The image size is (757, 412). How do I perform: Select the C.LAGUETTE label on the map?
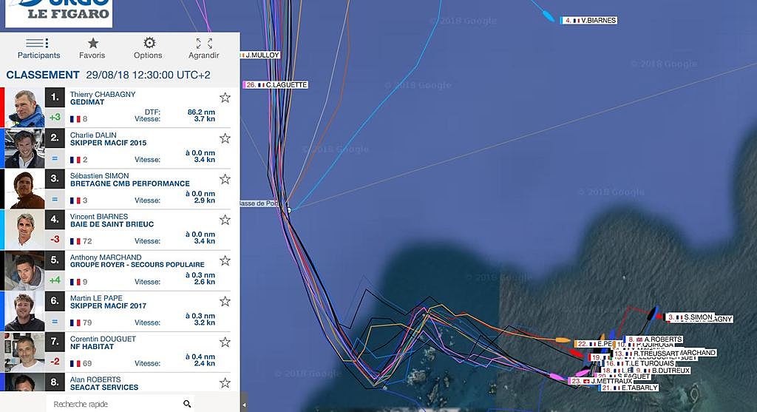pyautogui.click(x=276, y=85)
